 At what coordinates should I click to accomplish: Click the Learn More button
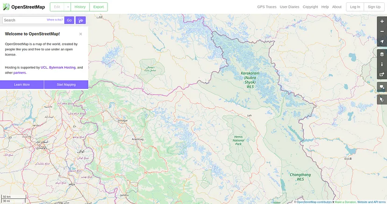point(22,84)
